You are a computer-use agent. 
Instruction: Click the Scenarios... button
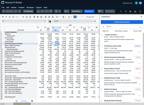[89, 11]
